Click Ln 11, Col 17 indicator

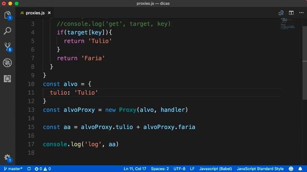pos(135,169)
